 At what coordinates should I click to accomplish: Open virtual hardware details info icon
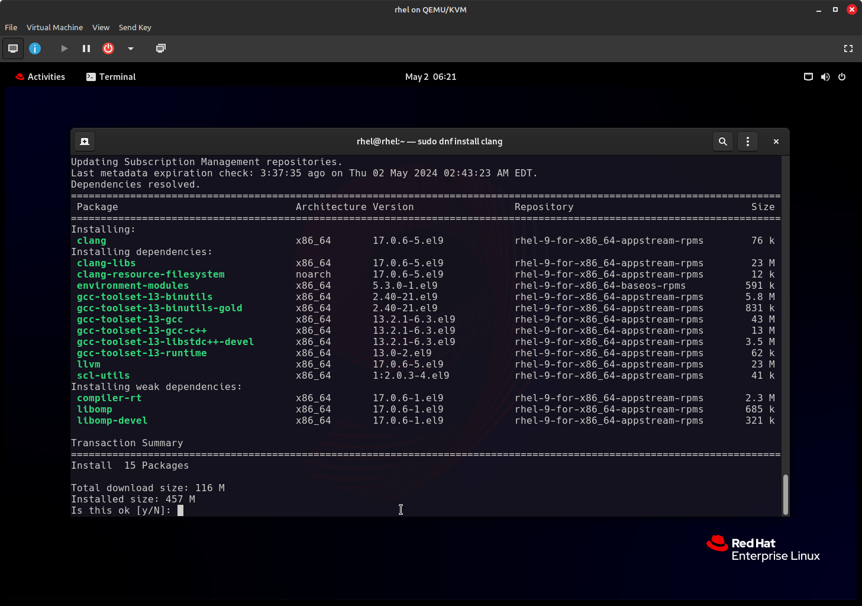(35, 49)
